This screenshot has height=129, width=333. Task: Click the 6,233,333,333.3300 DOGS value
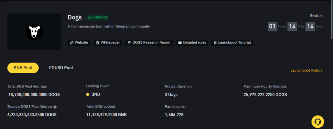[x=32, y=115]
